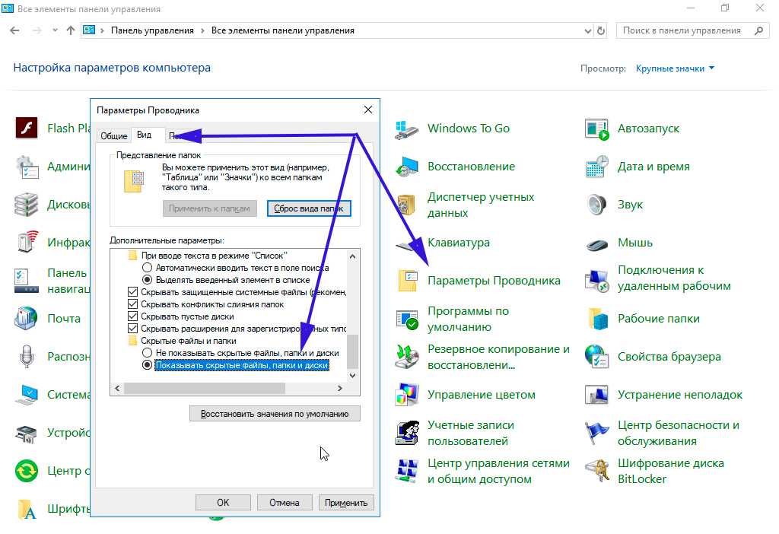Select auto-type into search field radio
Viewport: 779px width, 534px height.
point(147,268)
